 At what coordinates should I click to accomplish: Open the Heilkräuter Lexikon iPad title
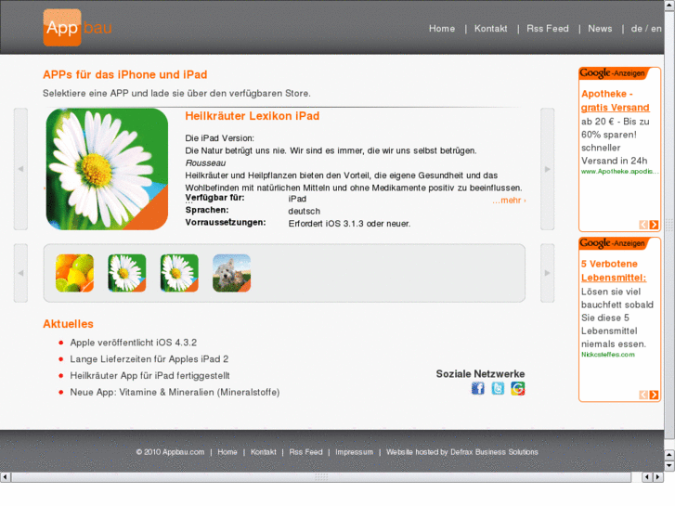pyautogui.click(x=253, y=116)
